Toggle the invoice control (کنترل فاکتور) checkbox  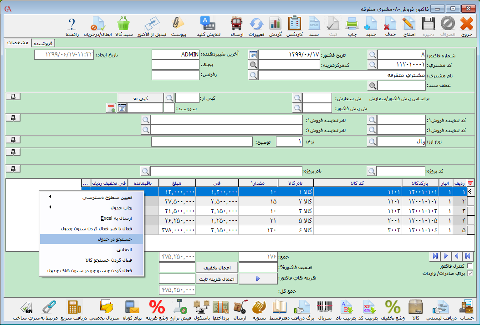coord(470,266)
